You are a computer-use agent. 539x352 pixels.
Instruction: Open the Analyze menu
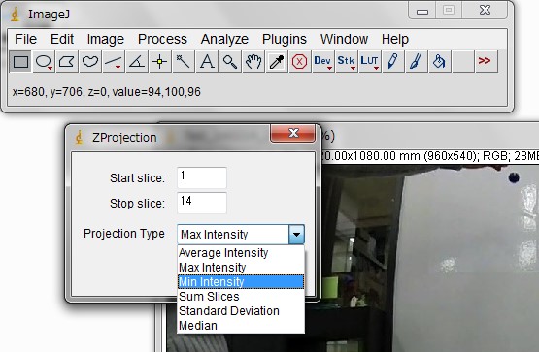click(224, 39)
